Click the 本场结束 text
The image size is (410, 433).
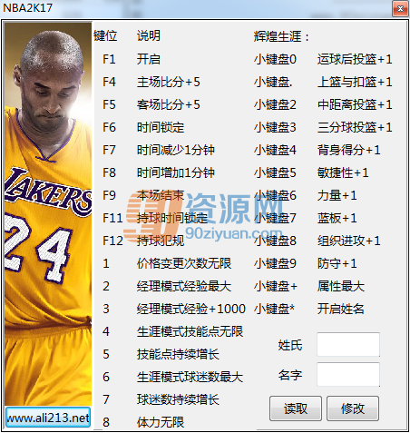point(161,195)
